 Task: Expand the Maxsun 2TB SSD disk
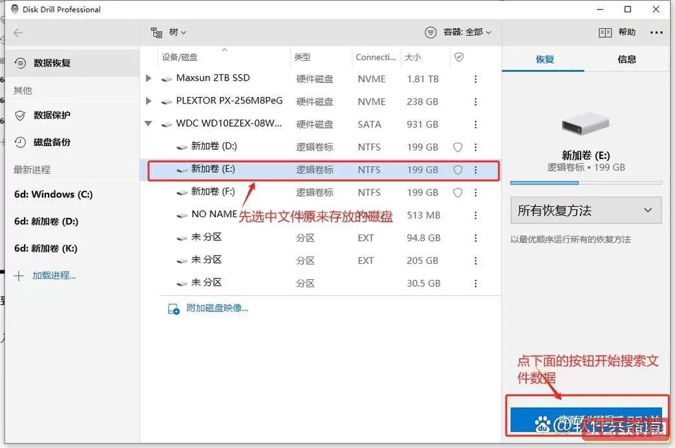click(x=149, y=78)
